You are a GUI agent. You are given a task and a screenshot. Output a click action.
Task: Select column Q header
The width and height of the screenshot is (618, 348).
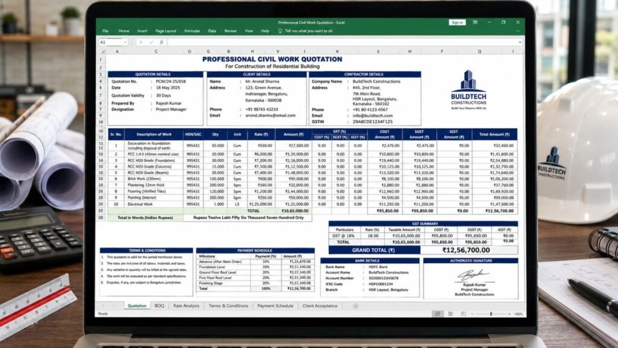(x=479, y=51)
